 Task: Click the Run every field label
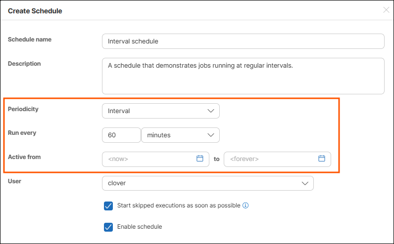tap(22, 133)
